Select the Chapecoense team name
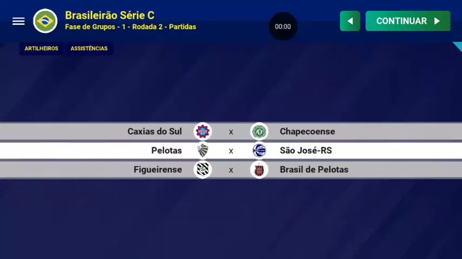462x259 pixels. pyautogui.click(x=307, y=132)
